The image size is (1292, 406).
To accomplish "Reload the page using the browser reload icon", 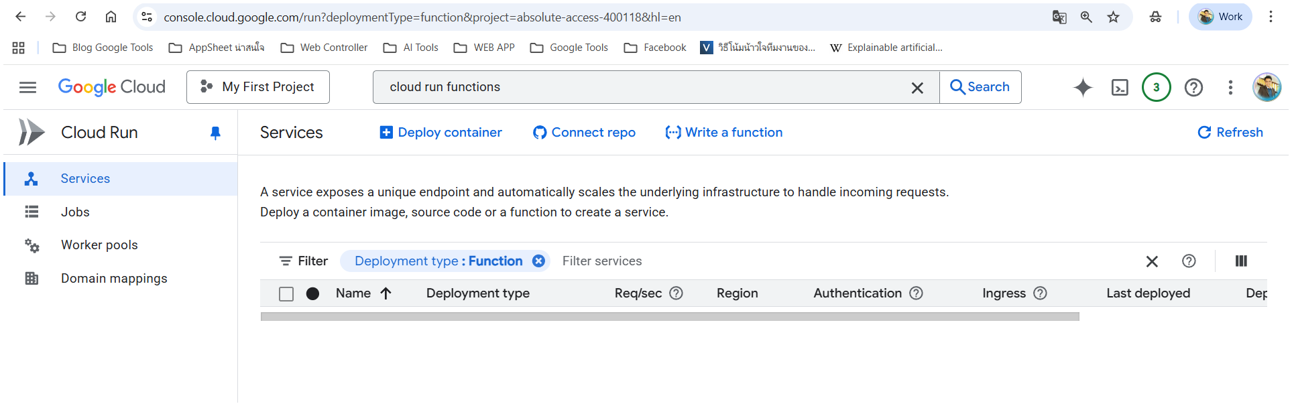I will tap(81, 17).
